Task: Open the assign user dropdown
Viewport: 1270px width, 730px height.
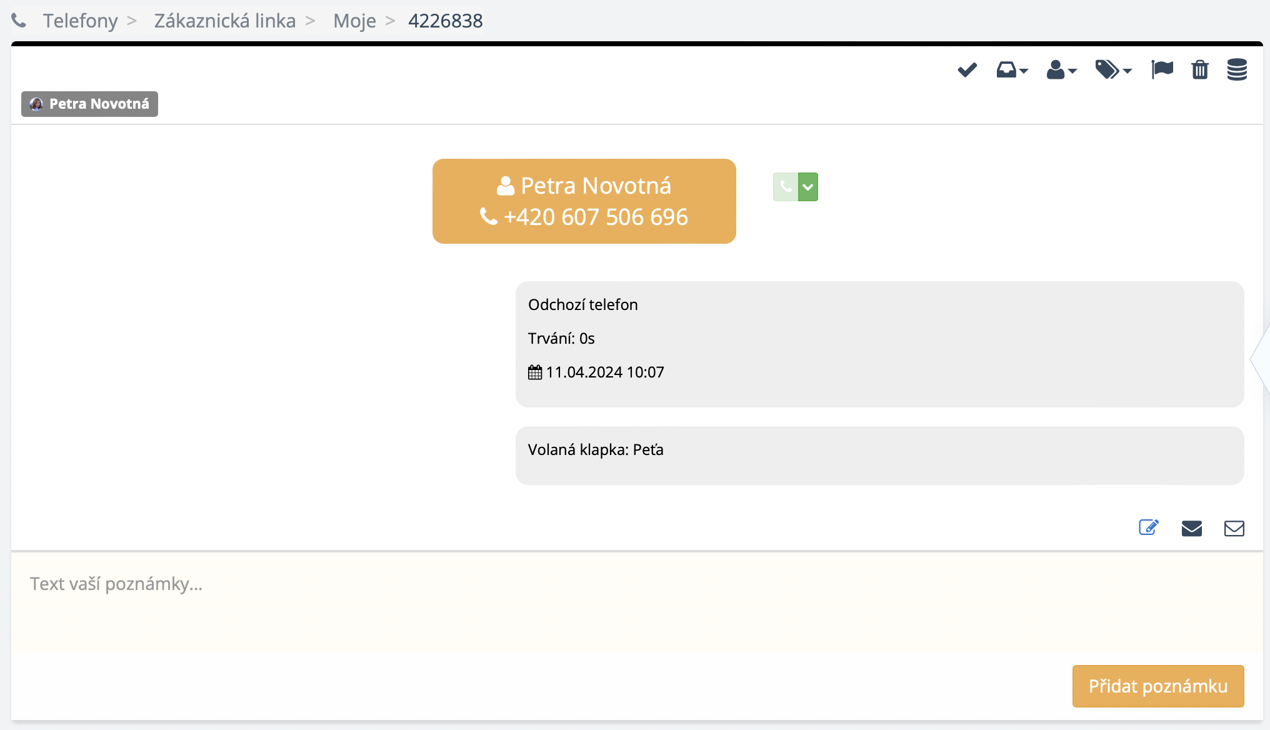Action: [x=1061, y=70]
